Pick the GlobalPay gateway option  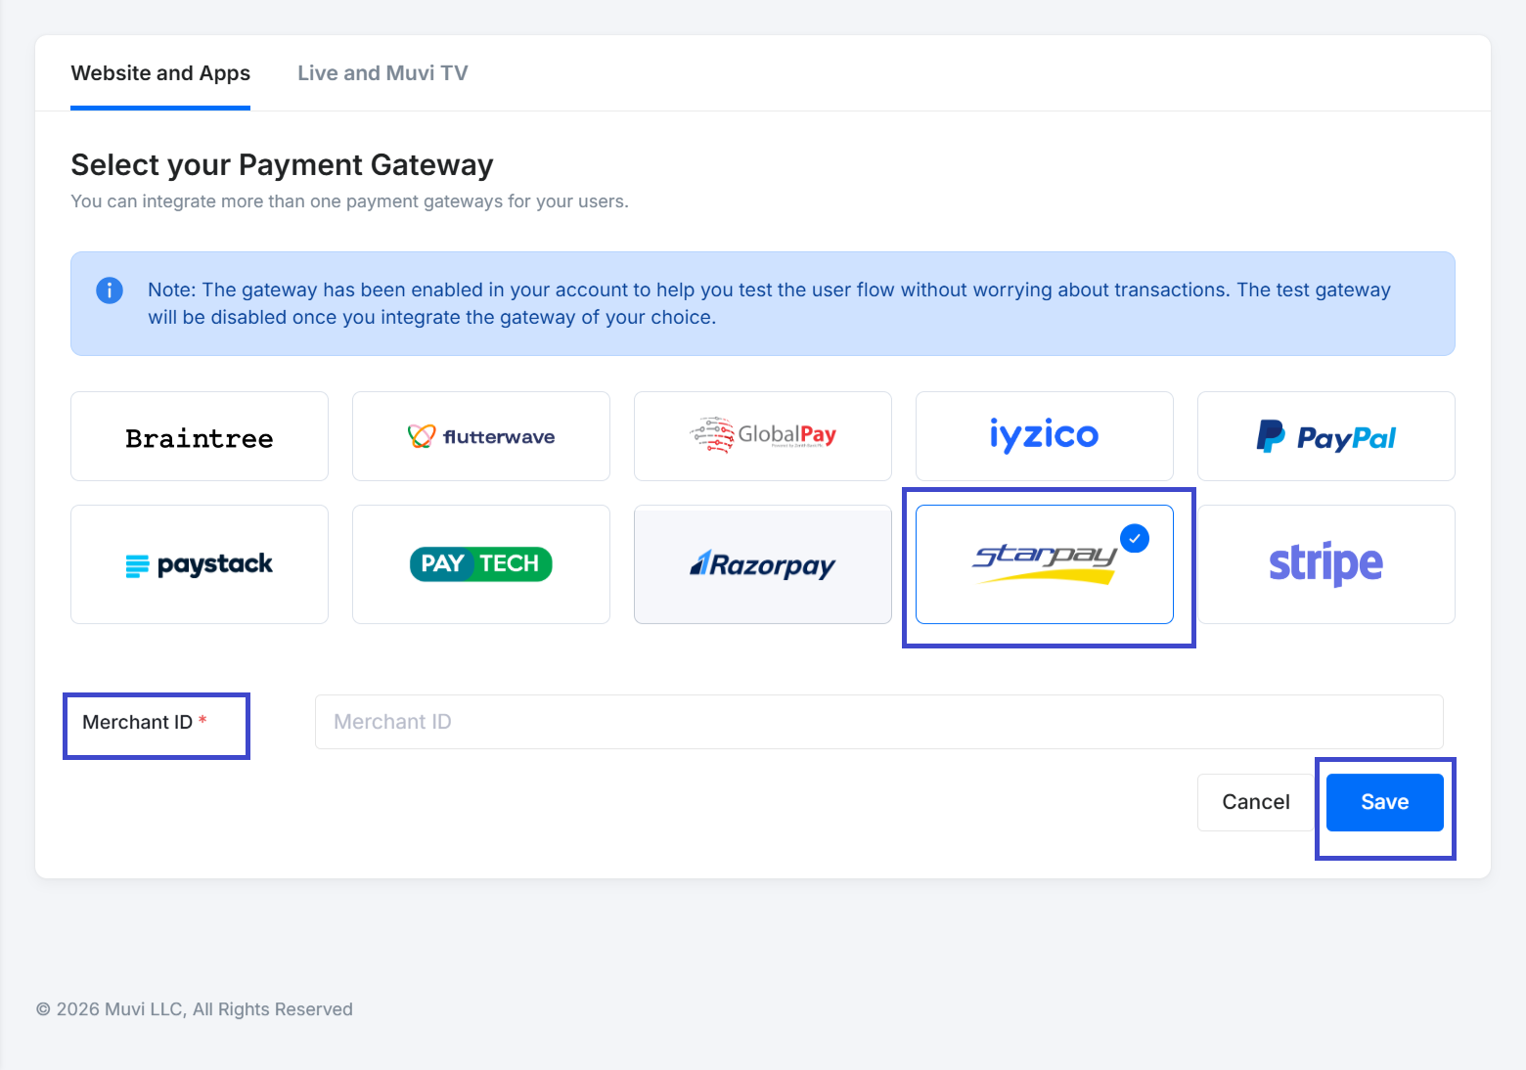click(x=763, y=436)
